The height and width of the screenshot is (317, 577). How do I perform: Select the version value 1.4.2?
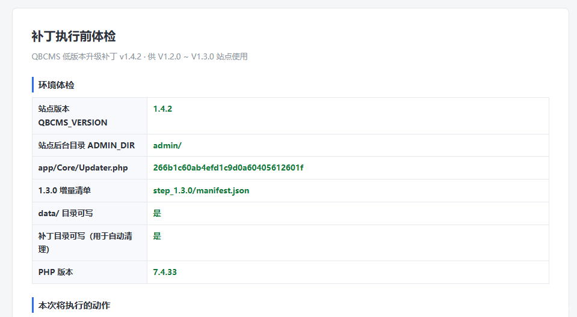click(x=162, y=109)
